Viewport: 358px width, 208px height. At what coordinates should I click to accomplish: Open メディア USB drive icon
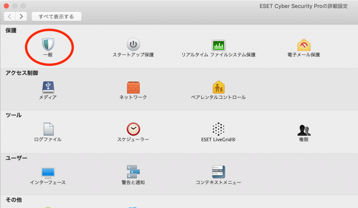pyautogui.click(x=48, y=87)
